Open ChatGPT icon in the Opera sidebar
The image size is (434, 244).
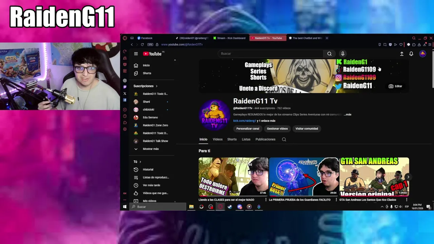pyautogui.click(x=125, y=80)
